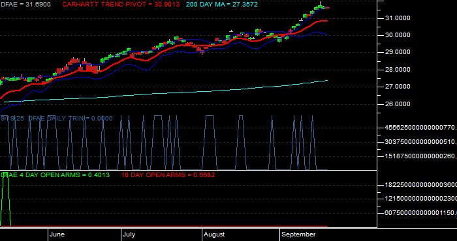
Task: Click the September label on time axis
Action: tap(299, 234)
